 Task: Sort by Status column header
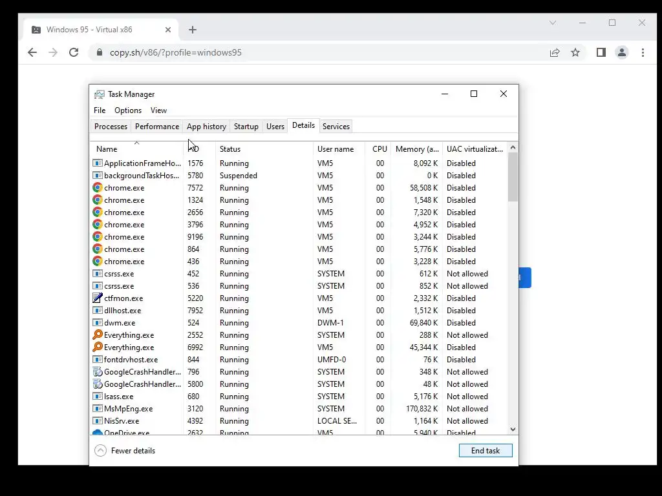click(x=264, y=149)
